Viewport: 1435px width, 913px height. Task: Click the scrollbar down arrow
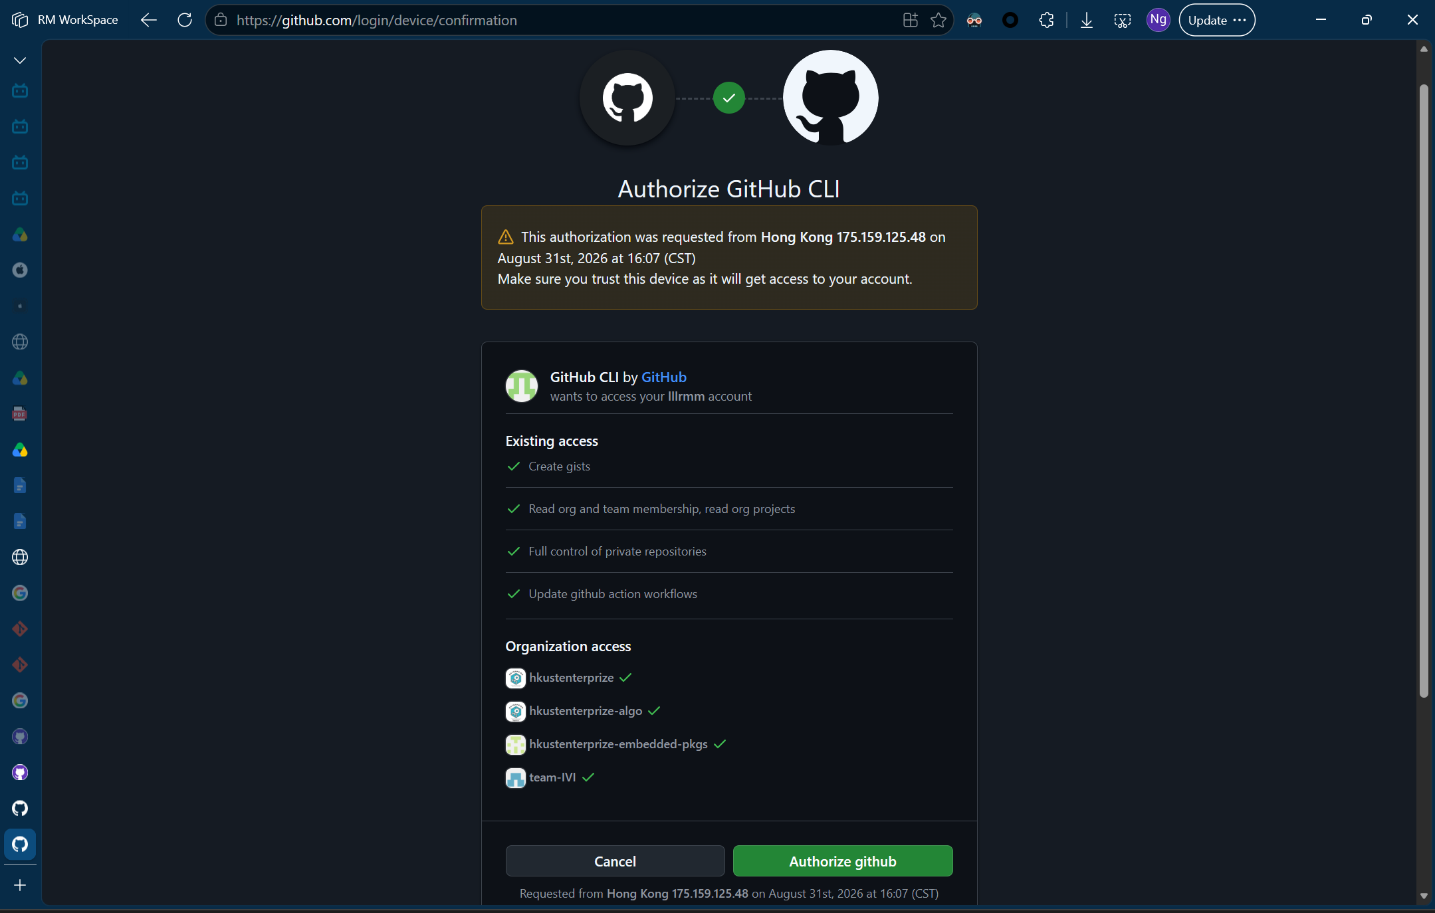(1424, 896)
